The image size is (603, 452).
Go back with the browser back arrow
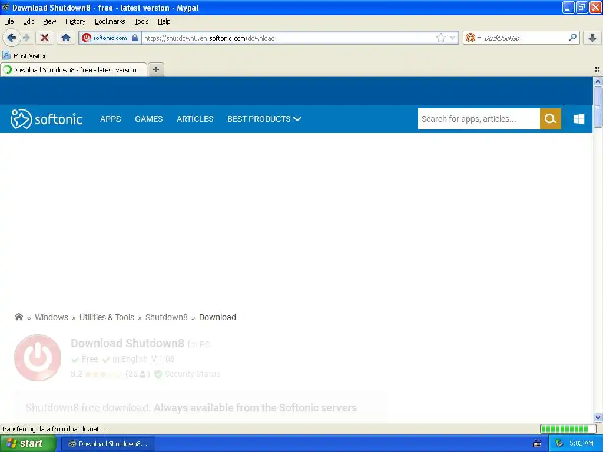click(11, 38)
